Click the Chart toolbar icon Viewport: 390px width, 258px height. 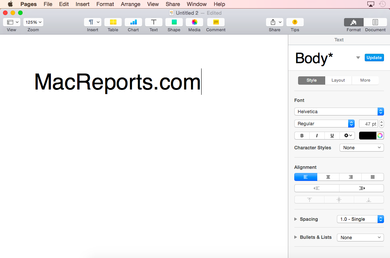(133, 22)
